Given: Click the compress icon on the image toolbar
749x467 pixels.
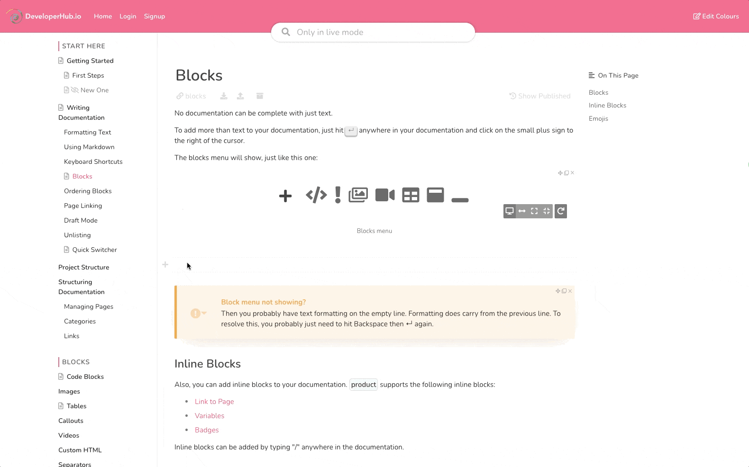Looking at the screenshot, I should (x=547, y=211).
